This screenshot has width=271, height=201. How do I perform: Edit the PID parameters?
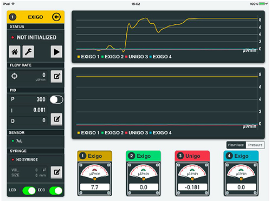pos(56,119)
